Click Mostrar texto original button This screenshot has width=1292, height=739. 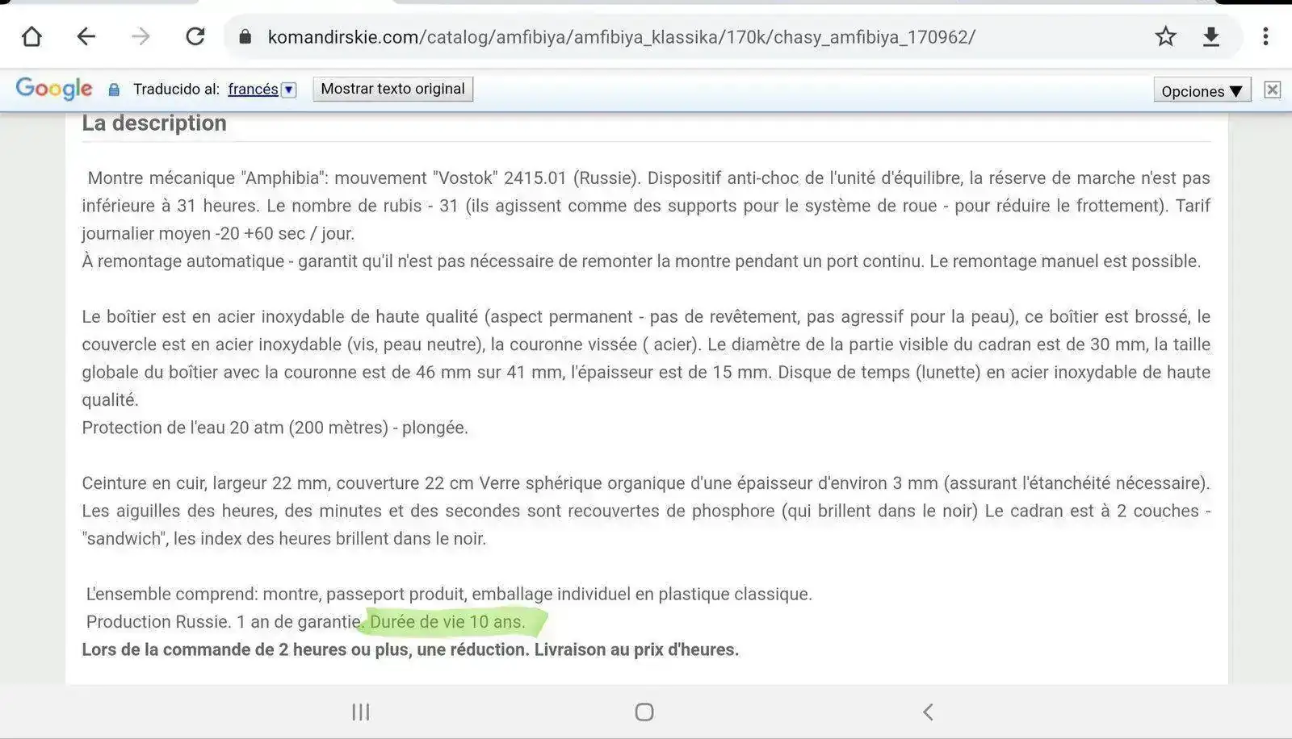tap(392, 89)
